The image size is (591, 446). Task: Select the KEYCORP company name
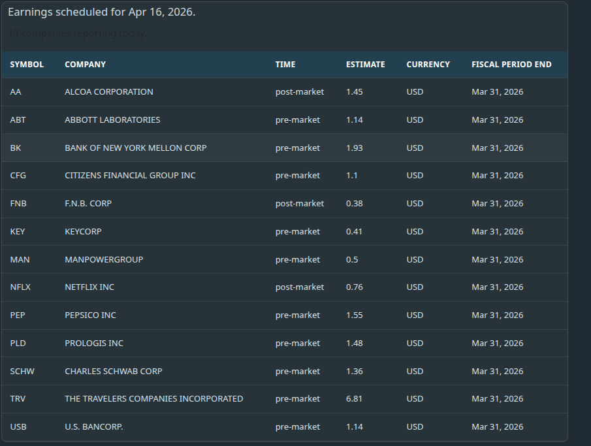point(83,232)
